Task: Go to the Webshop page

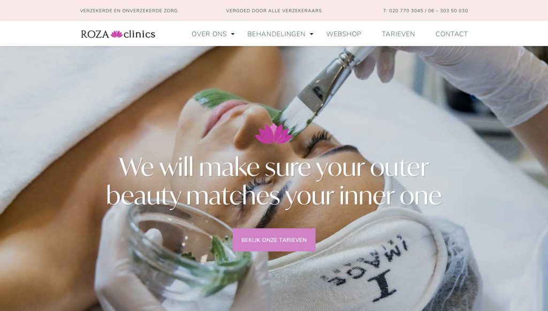Action: pyautogui.click(x=344, y=34)
